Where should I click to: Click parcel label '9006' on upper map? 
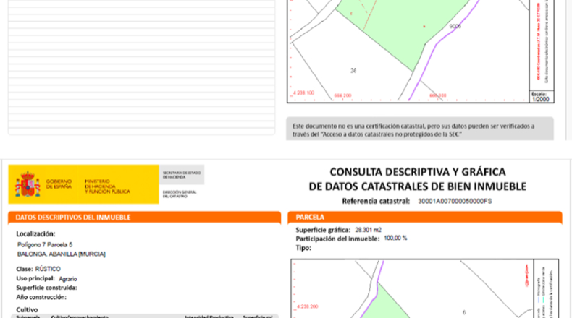coord(455,26)
